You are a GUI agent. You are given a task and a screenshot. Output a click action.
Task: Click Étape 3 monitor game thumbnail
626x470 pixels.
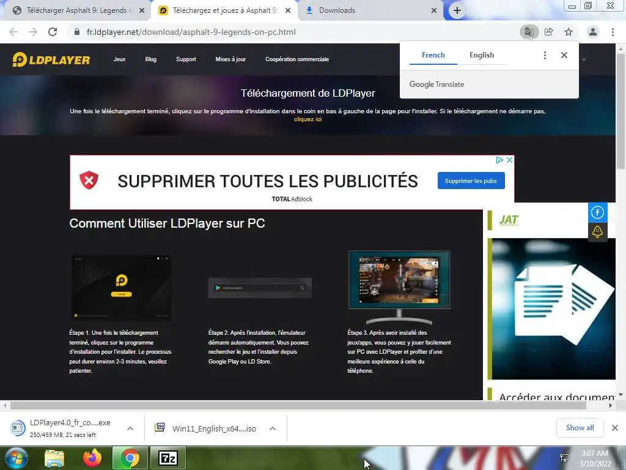tap(399, 287)
